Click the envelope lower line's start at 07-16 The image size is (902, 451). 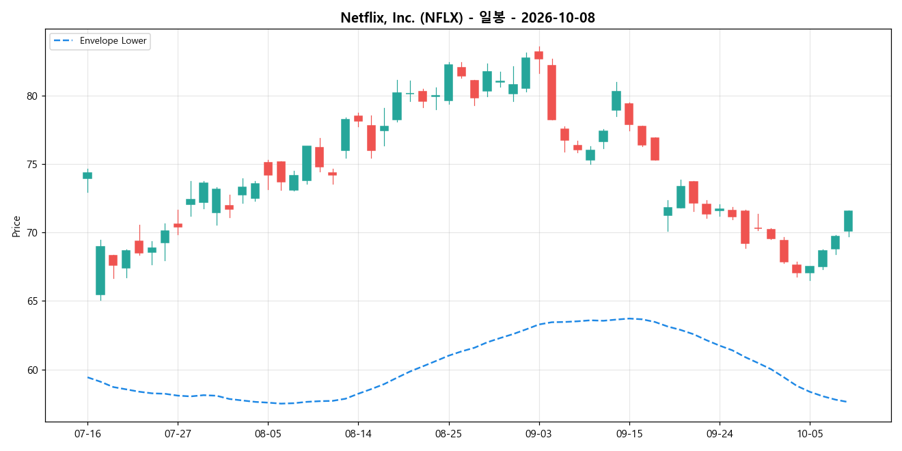click(87, 377)
